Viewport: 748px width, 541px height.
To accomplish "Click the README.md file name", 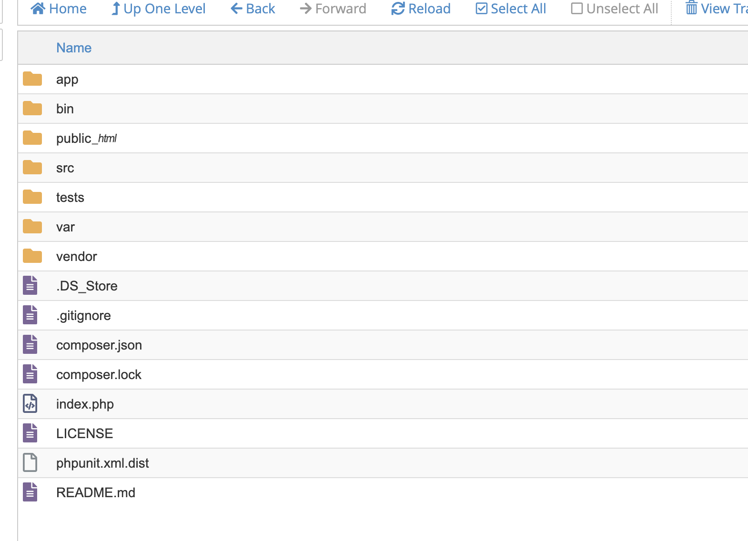I will coord(96,492).
